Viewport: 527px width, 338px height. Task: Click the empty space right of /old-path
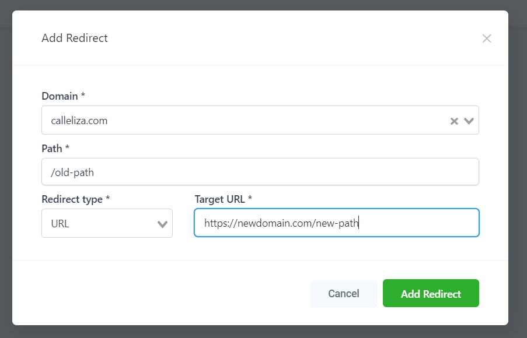(292, 172)
